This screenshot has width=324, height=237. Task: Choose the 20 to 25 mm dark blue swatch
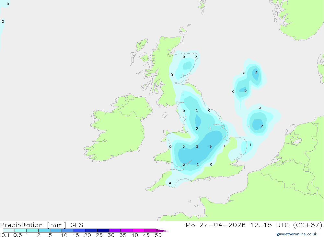coord(91,231)
